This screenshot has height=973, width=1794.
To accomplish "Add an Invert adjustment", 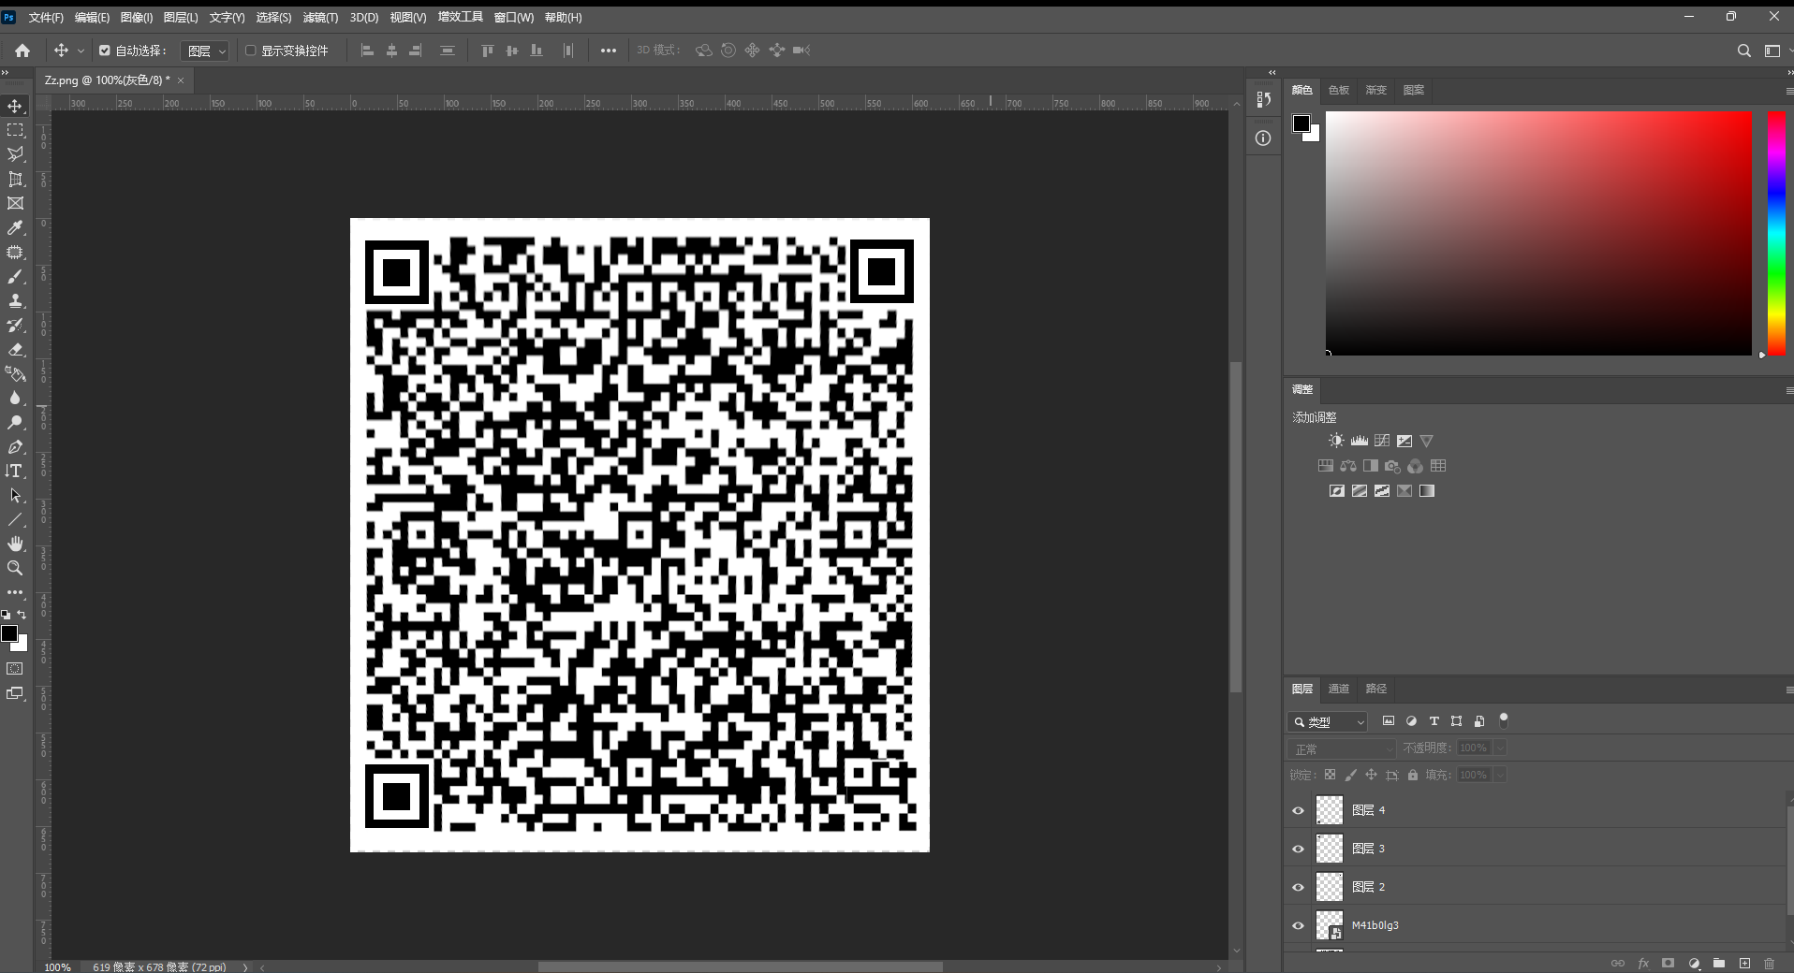I will [x=1337, y=491].
